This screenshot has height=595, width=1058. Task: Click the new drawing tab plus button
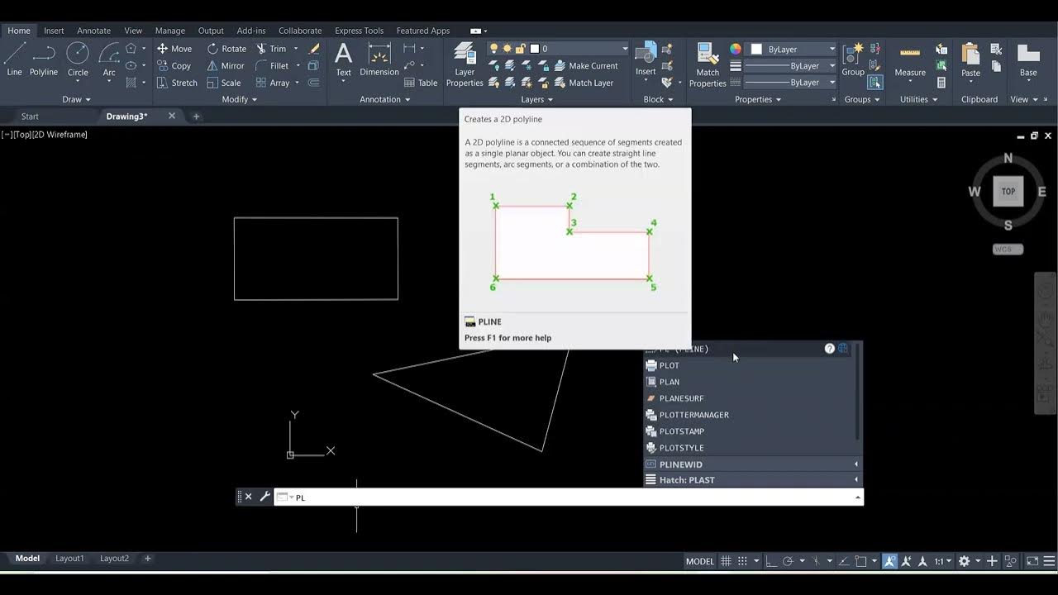pos(196,117)
